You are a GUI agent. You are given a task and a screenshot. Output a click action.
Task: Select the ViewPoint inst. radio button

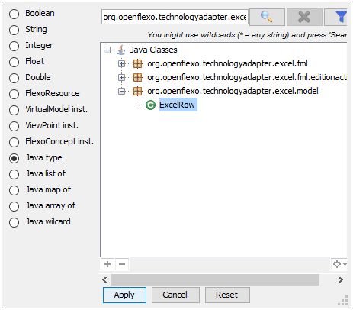14,126
